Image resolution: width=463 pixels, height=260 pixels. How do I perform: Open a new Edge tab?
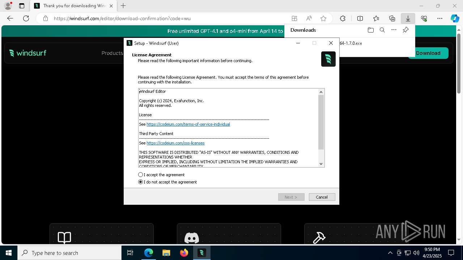pos(123,6)
